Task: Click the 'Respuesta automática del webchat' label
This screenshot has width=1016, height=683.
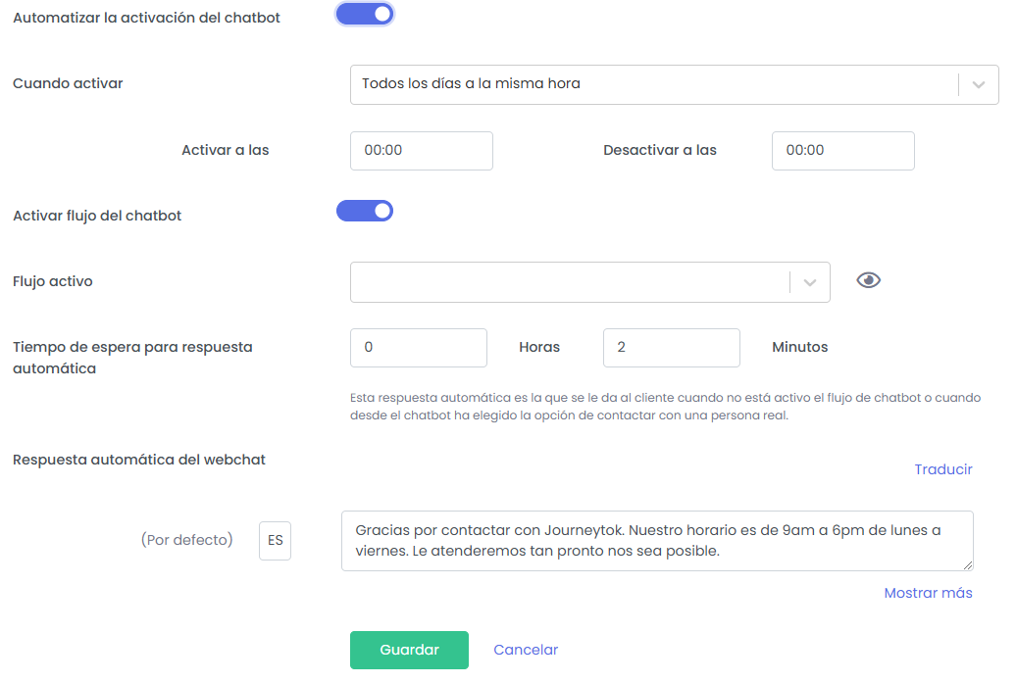Action: pos(139,460)
